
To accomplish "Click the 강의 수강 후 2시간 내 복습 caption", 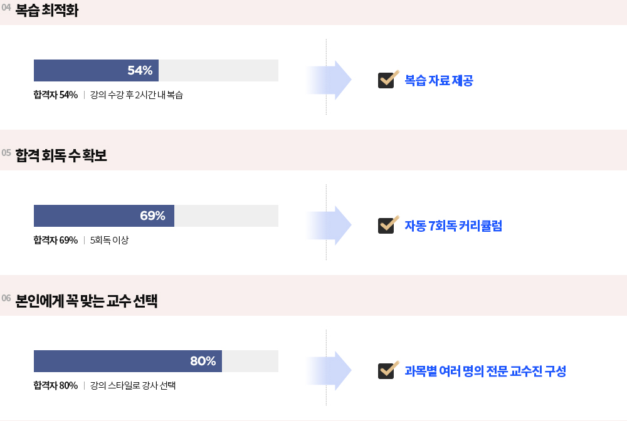I will coord(137,95).
